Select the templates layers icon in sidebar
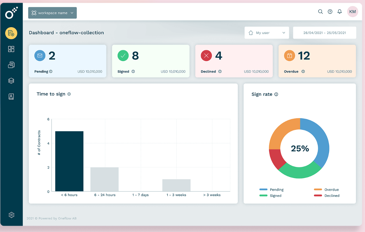The width and height of the screenshot is (365, 232). point(11,81)
